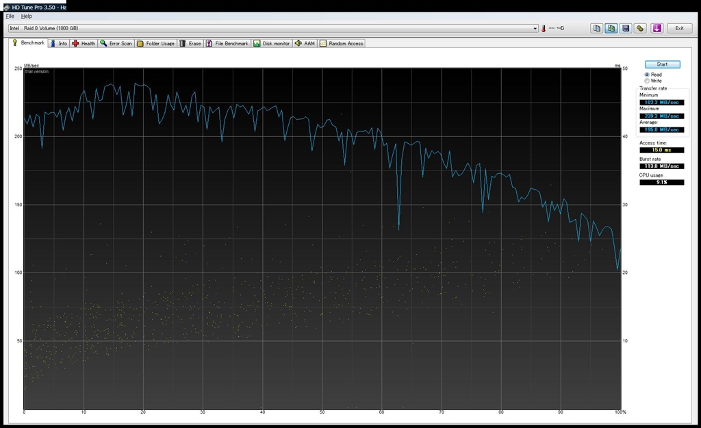Click the ms axis label above the graph
The image size is (701, 428).
click(617, 66)
